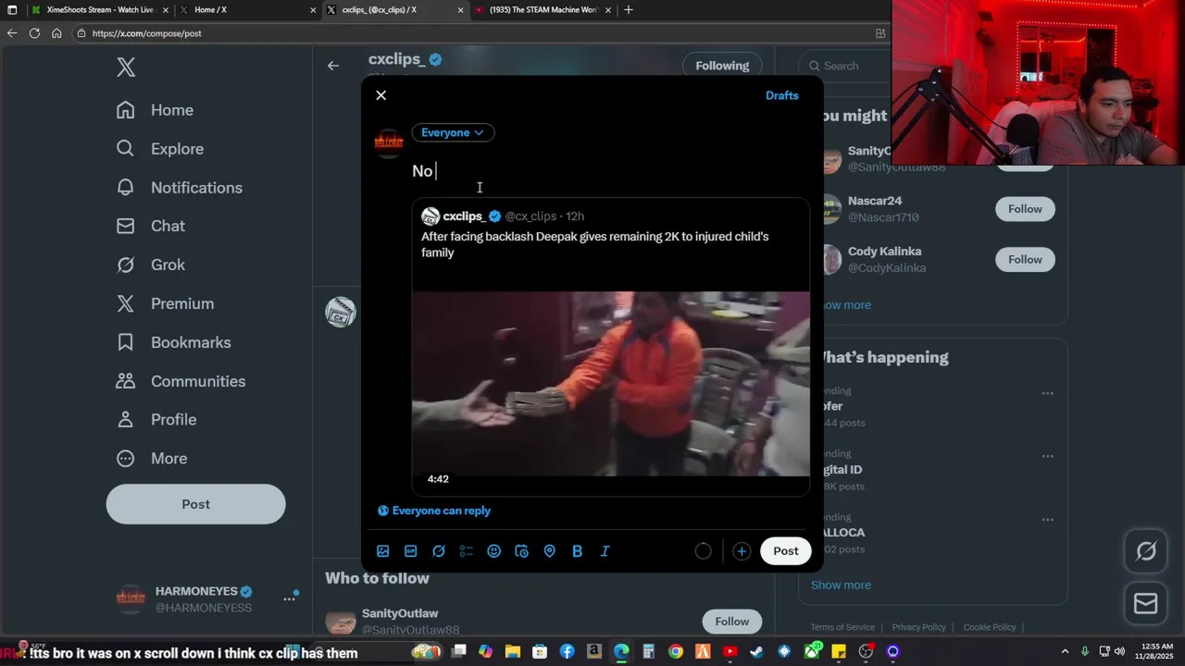
Task: Play the quoted Deepak video thumbnail
Action: pos(611,384)
